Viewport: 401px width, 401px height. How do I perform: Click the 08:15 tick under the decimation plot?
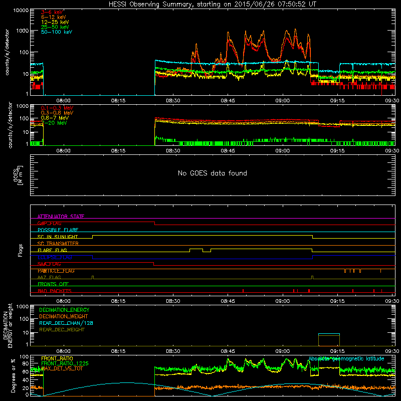(x=118, y=351)
